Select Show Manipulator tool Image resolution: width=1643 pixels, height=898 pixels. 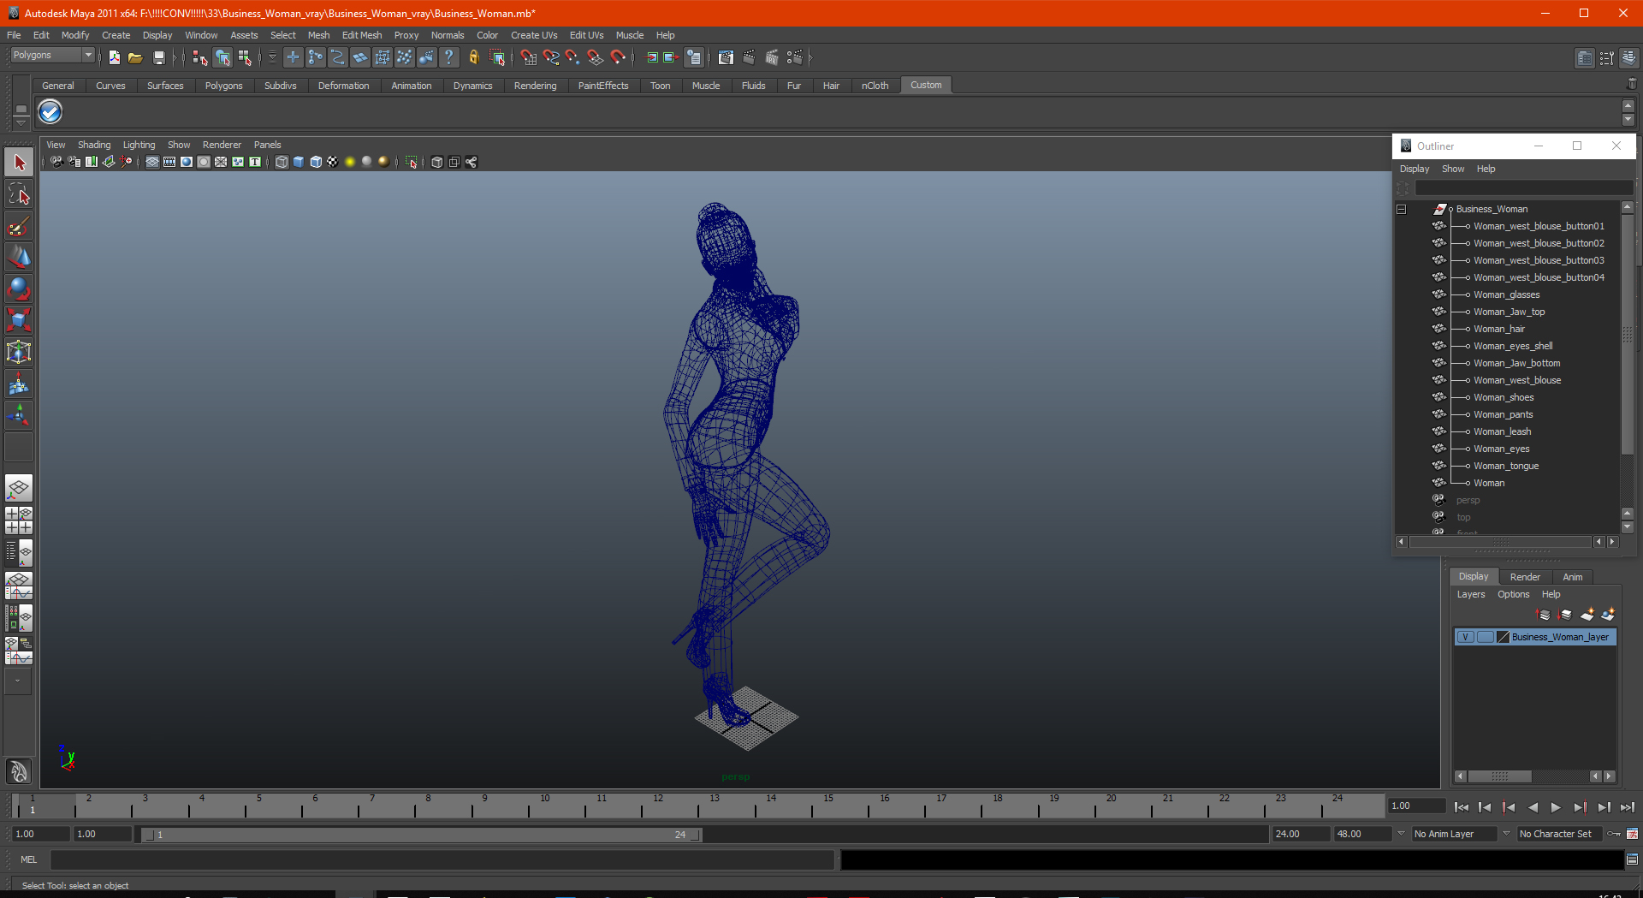[x=19, y=416]
